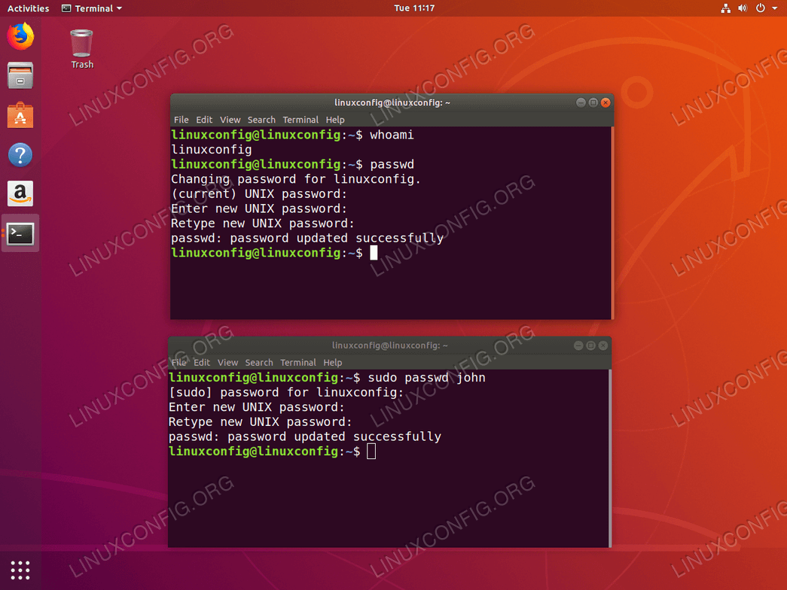Select the Trash desktop icon
Image resolution: width=787 pixels, height=590 pixels.
[x=81, y=49]
